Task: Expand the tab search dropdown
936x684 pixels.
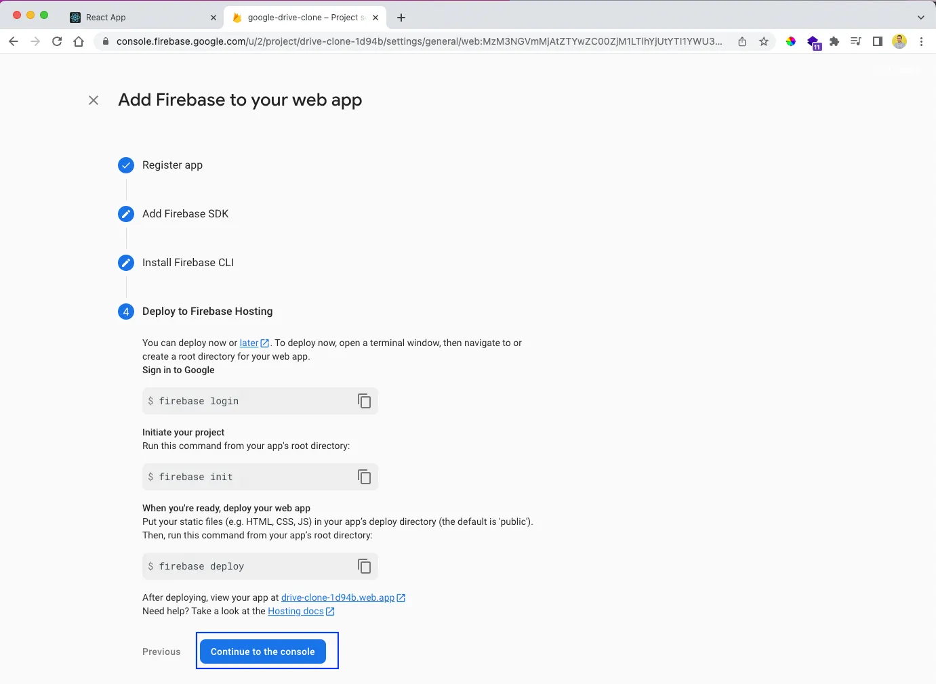Action: tap(920, 18)
